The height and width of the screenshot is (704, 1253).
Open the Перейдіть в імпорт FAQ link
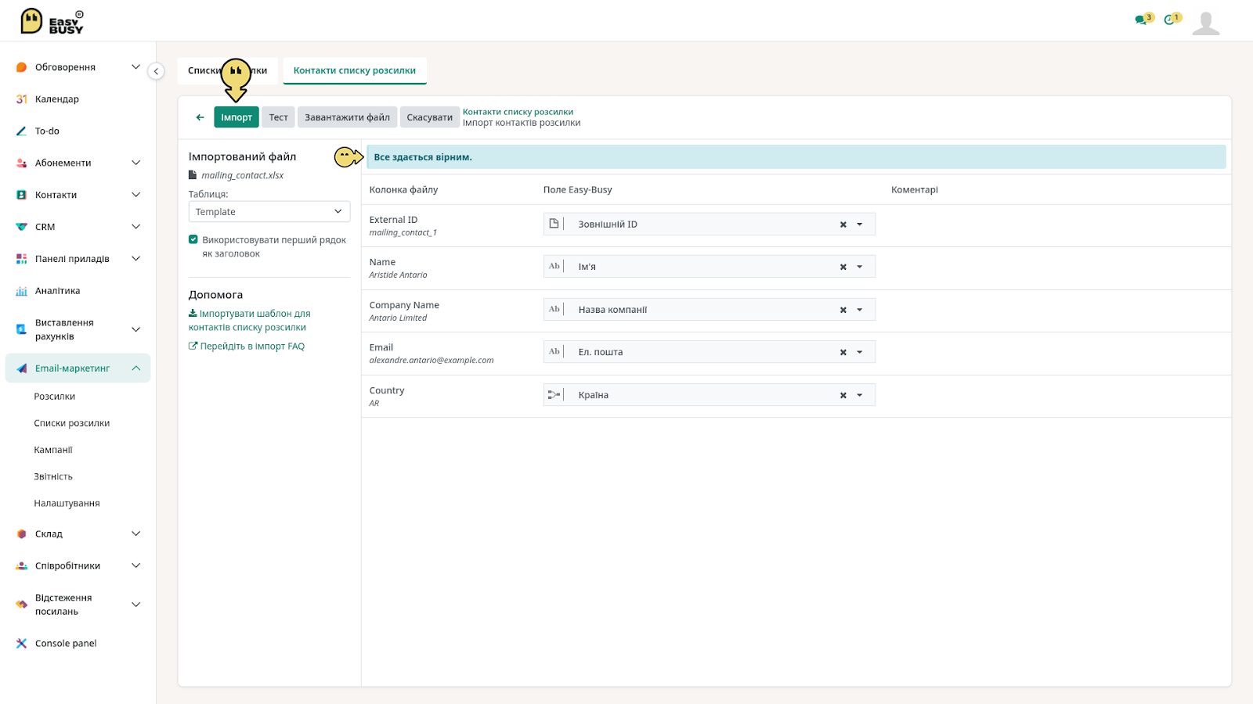click(x=247, y=347)
